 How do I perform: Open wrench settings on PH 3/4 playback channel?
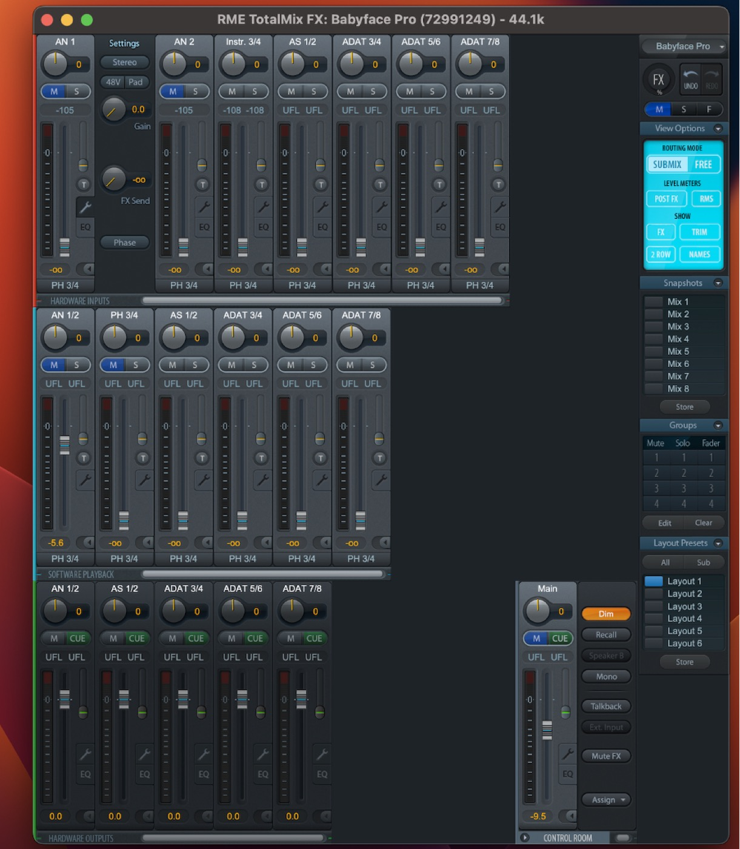[x=144, y=480]
